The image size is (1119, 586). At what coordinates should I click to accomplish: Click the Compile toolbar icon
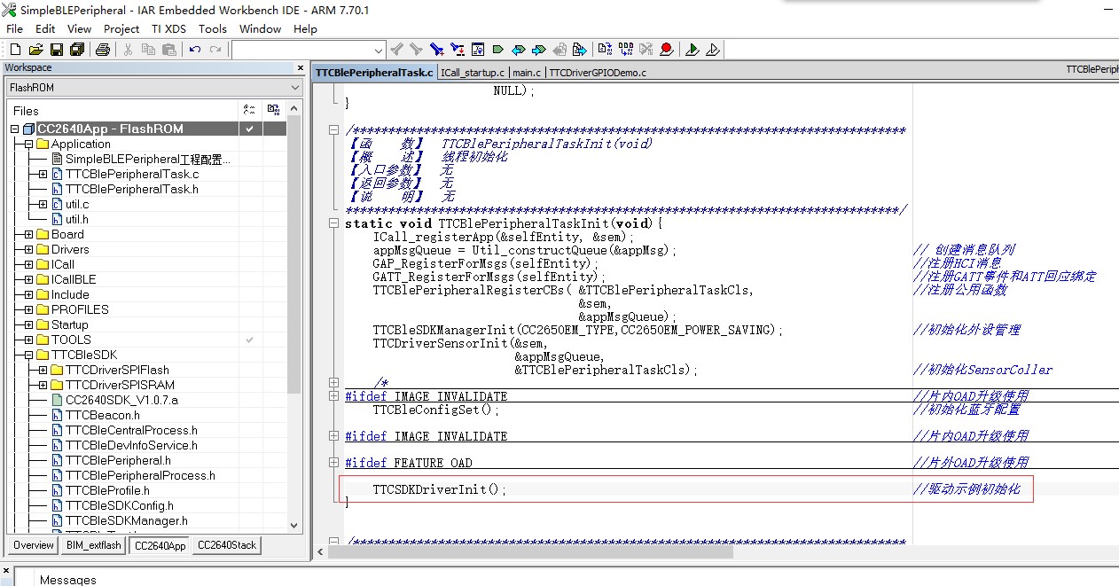[605, 50]
